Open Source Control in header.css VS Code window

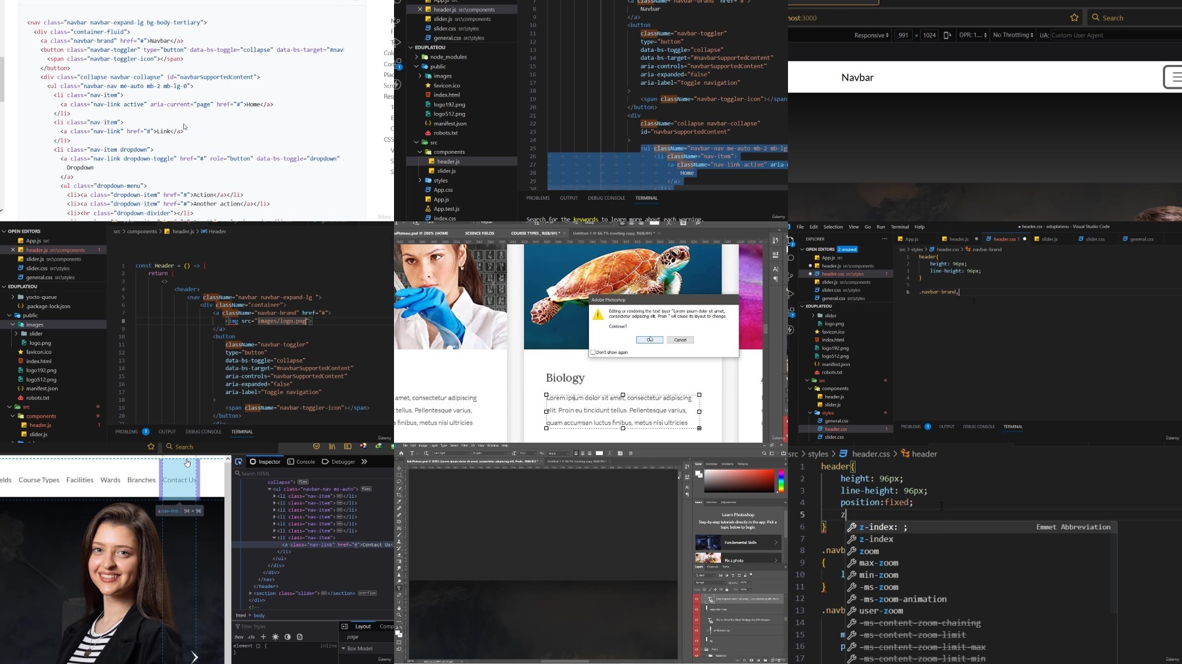coord(791,277)
